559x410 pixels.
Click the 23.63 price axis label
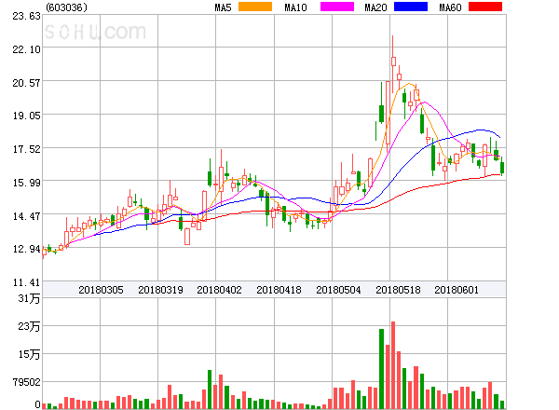(27, 17)
